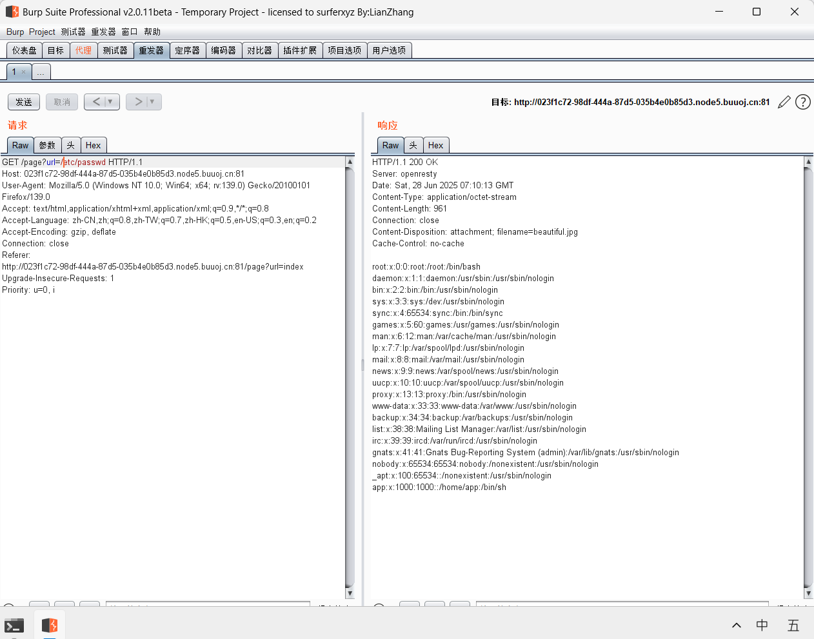
Task: Switch to the 代理 tab
Action: [83, 50]
